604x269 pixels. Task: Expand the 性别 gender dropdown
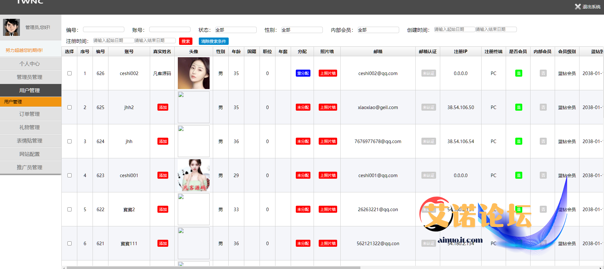pyautogui.click(x=302, y=30)
